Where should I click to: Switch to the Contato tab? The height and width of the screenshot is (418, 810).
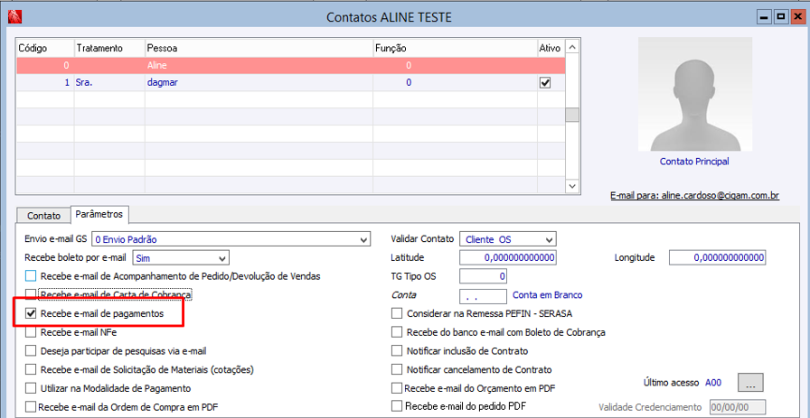click(43, 216)
